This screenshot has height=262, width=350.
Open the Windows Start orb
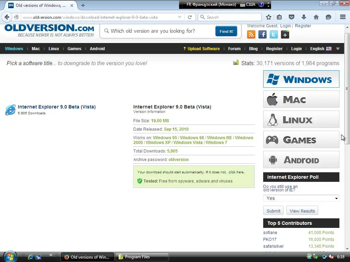click(x=10, y=257)
